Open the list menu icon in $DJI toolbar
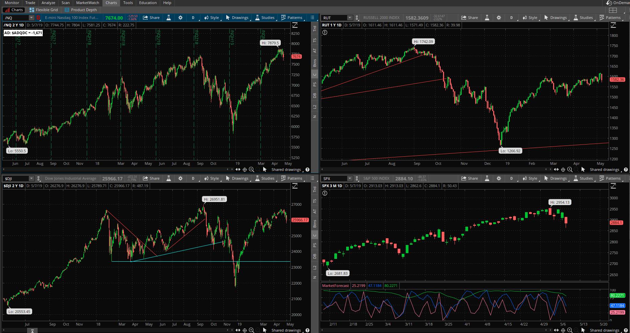 (x=312, y=178)
